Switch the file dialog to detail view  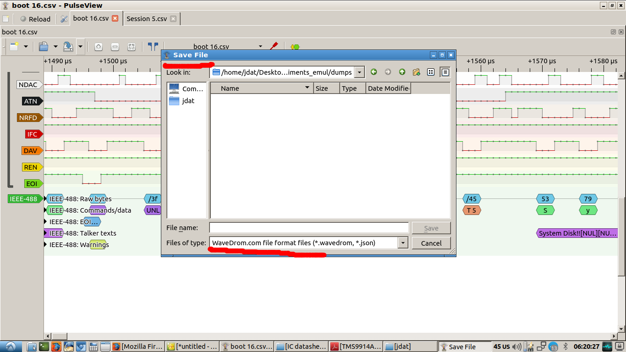pos(445,72)
